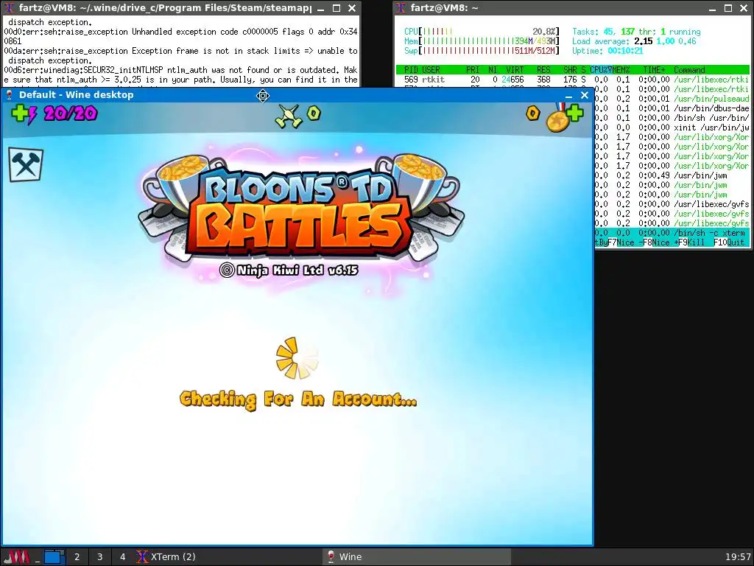This screenshot has height=566, width=754.
Task: Select the crossed planes battle score icon
Action: coord(289,116)
